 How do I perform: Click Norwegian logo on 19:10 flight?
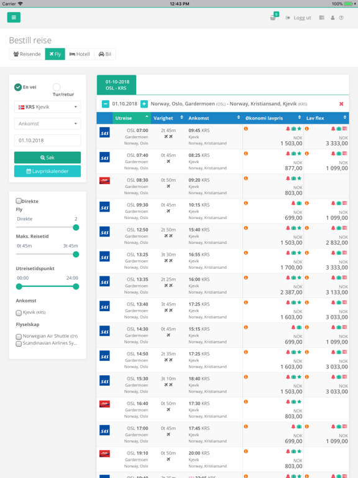click(104, 454)
